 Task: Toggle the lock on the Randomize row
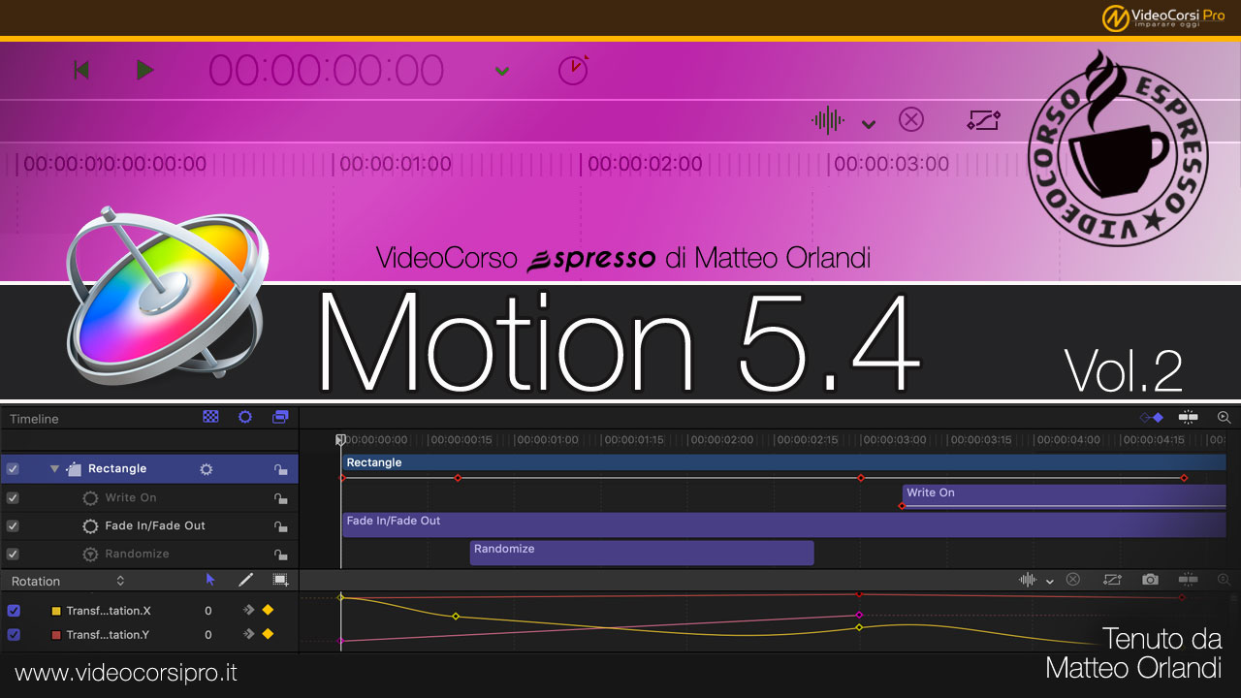280,555
